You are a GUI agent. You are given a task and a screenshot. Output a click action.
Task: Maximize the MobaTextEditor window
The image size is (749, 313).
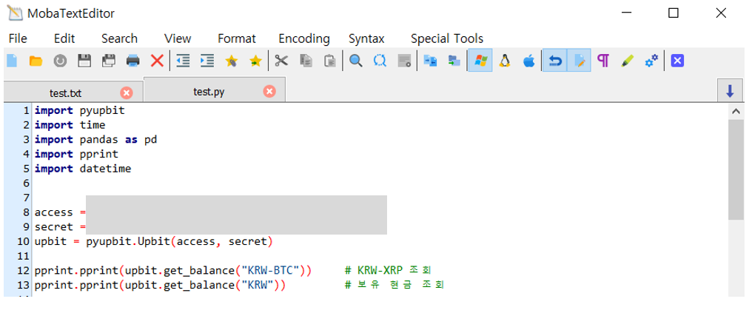(x=673, y=13)
